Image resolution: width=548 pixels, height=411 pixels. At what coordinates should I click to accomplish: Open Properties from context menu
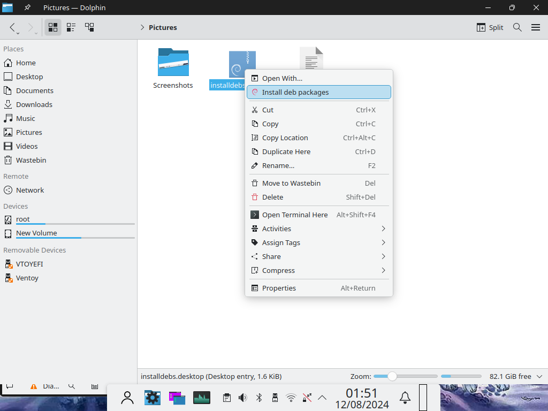[319, 288]
